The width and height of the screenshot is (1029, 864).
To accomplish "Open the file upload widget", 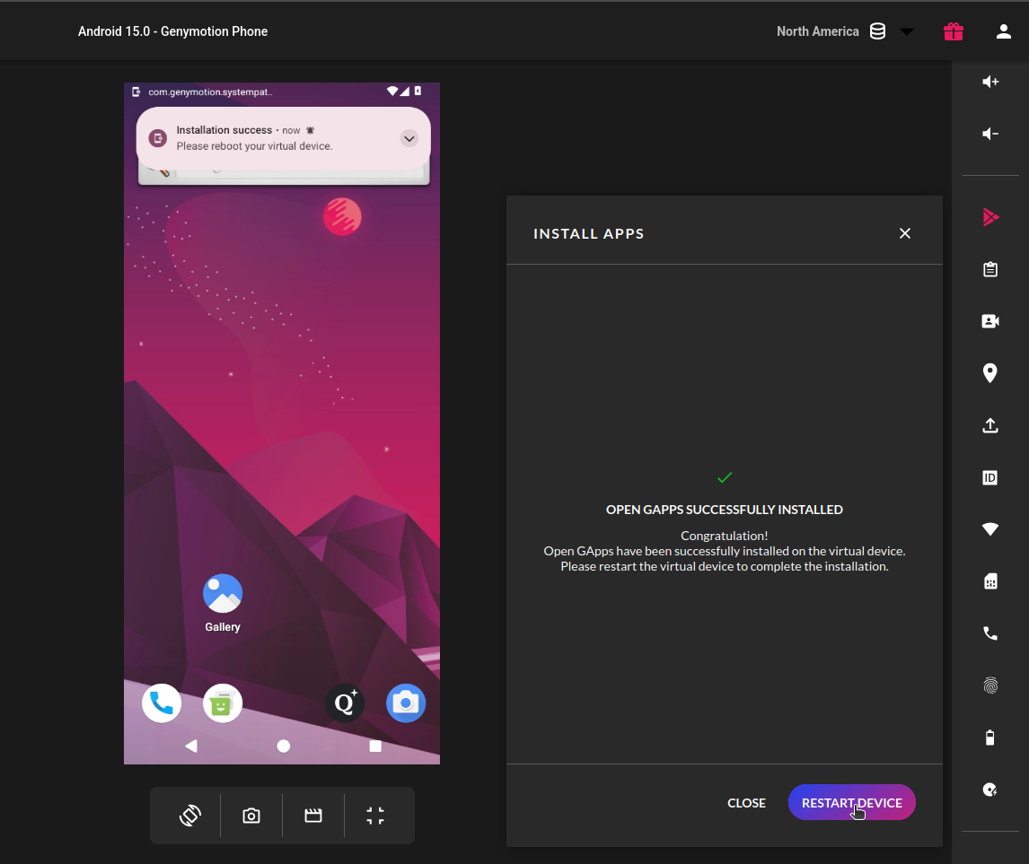I will (989, 425).
